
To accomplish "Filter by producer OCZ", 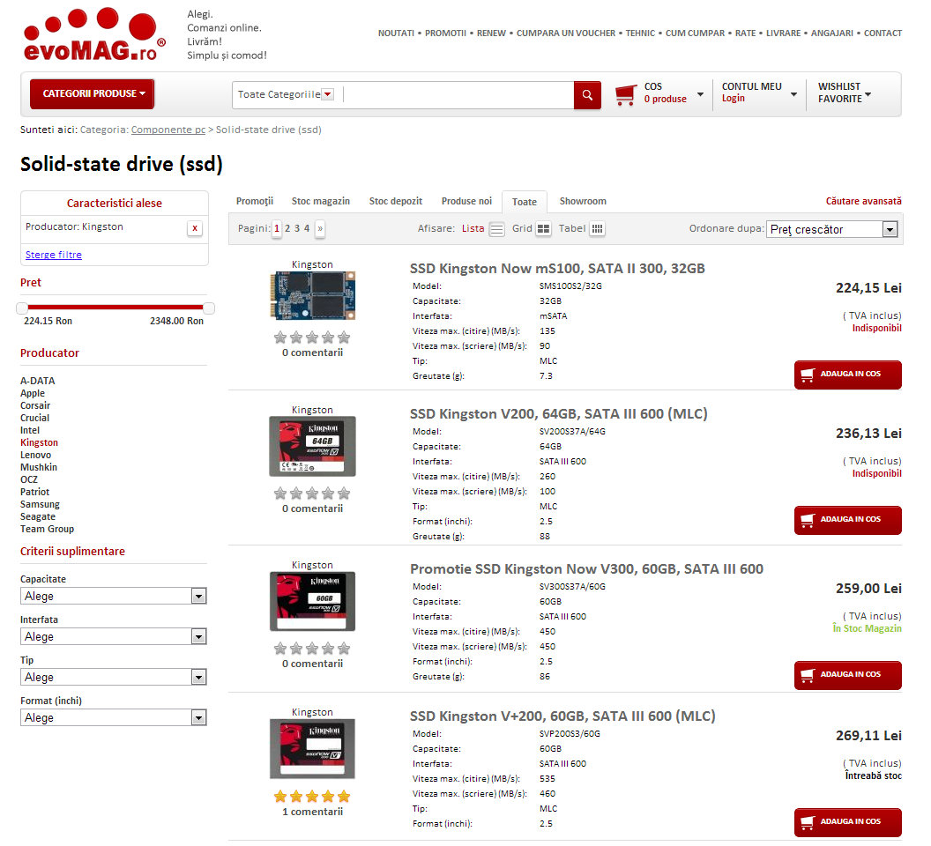I will tap(29, 479).
